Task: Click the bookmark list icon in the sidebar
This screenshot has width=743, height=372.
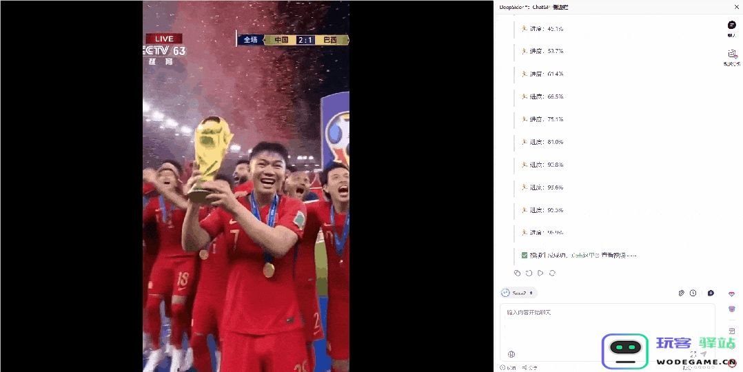Action: [x=732, y=331]
